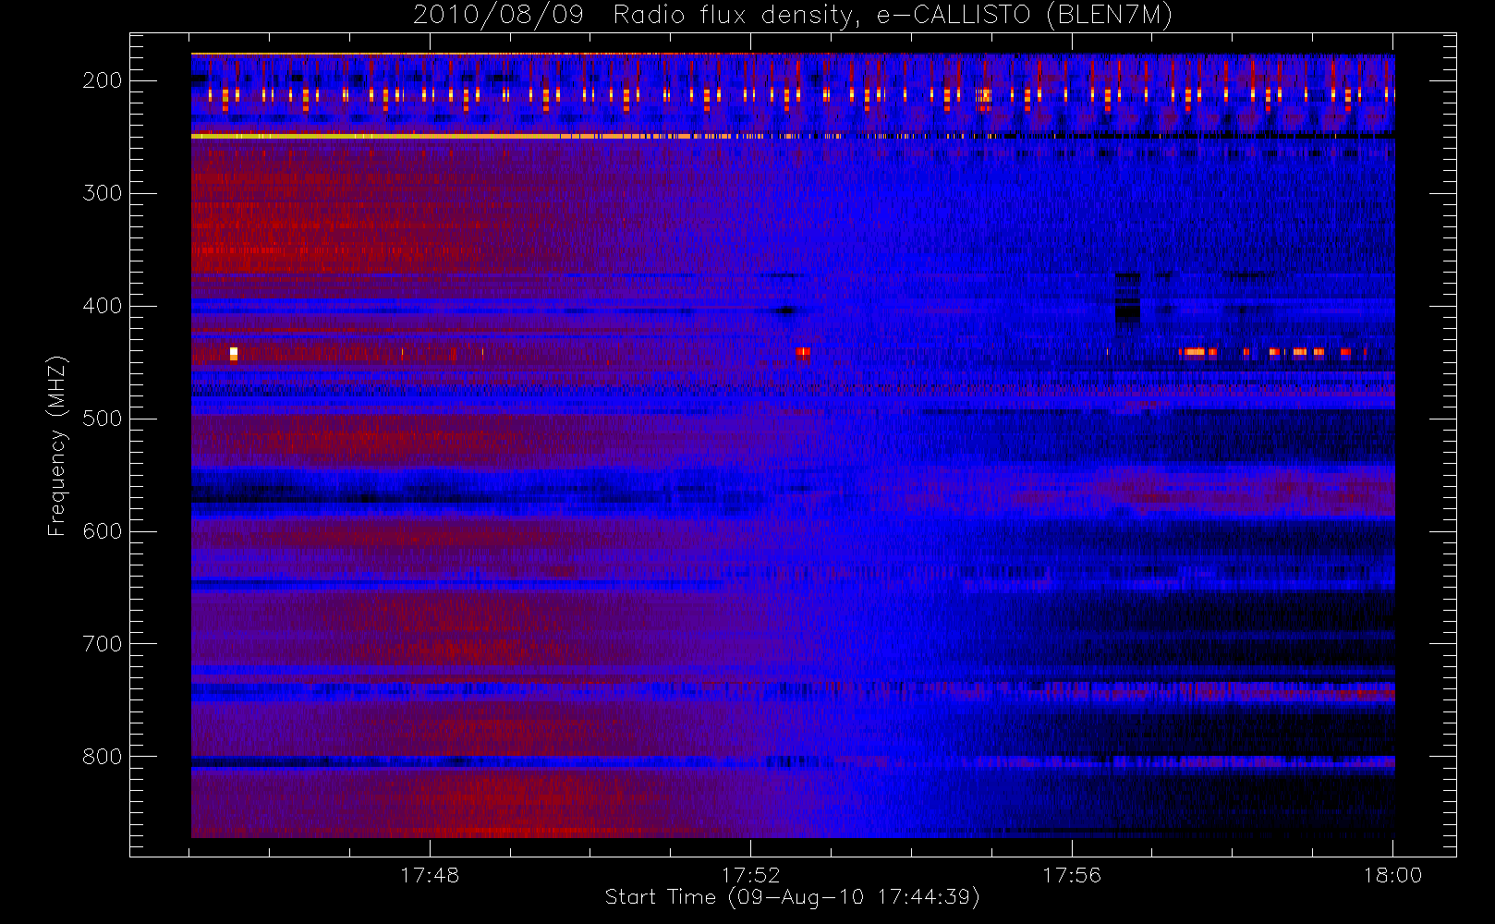
Task: Click the 'Frequency (MHZ)' axis label
Action: point(57,445)
